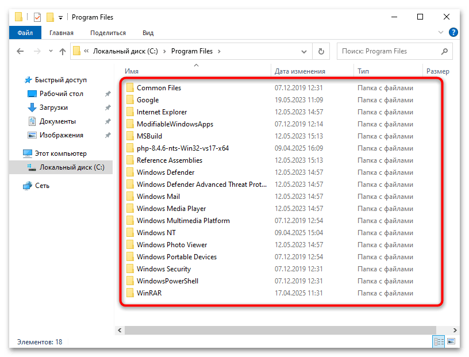The image size is (469, 357).
Task: Go forward with the right arrow button
Action: (x=37, y=51)
